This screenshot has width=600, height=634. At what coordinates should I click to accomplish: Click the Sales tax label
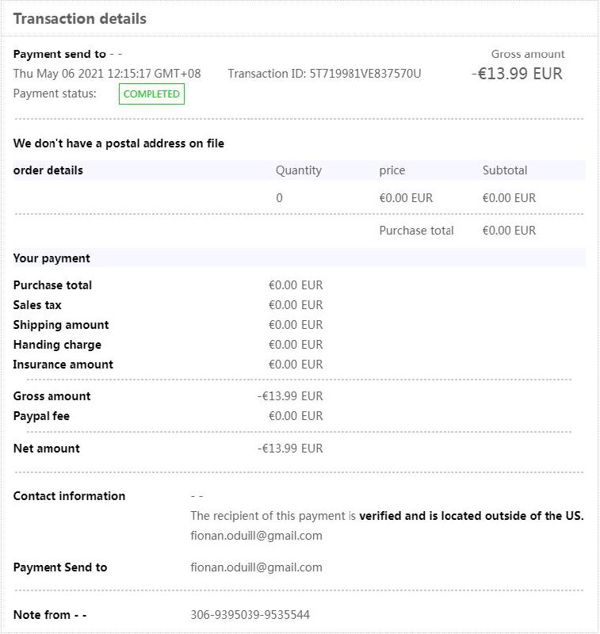click(37, 305)
